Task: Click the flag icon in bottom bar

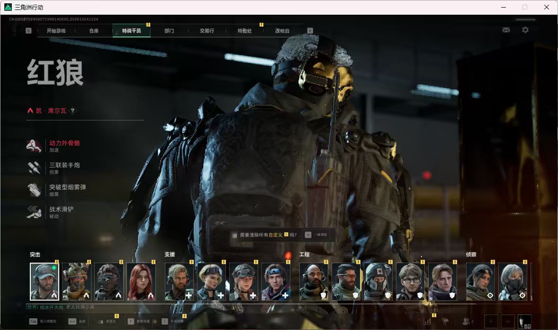Action: coord(445,321)
